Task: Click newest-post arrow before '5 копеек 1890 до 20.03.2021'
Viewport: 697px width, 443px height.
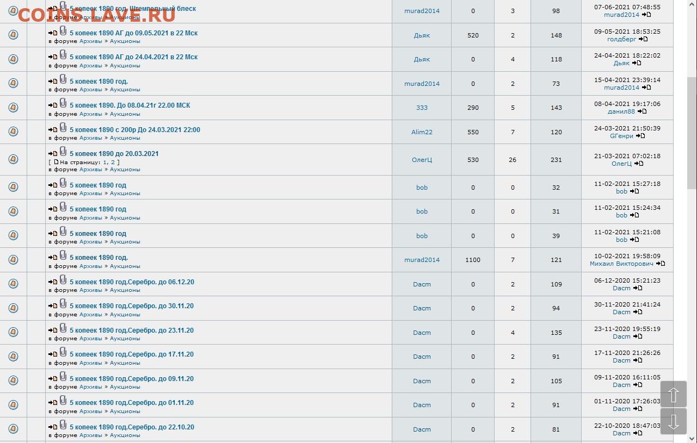Action: click(52, 154)
